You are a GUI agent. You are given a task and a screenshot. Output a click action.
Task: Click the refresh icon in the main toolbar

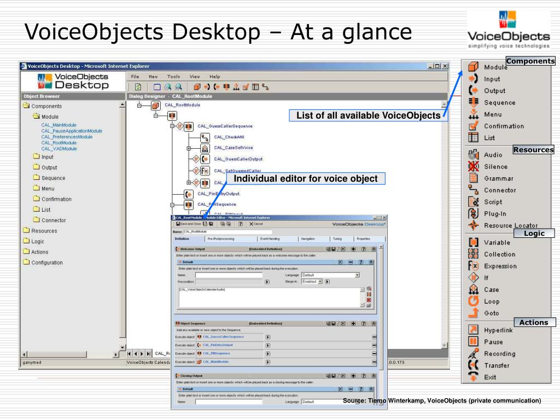(138, 87)
